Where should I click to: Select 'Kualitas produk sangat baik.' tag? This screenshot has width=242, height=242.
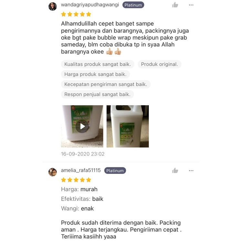[97, 64]
